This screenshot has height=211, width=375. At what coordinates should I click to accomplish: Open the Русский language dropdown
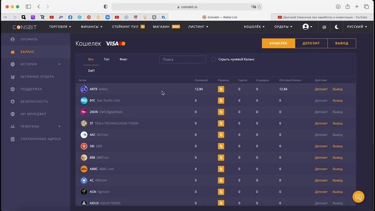pos(357,27)
